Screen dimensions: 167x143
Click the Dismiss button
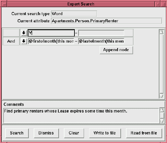click(46, 133)
